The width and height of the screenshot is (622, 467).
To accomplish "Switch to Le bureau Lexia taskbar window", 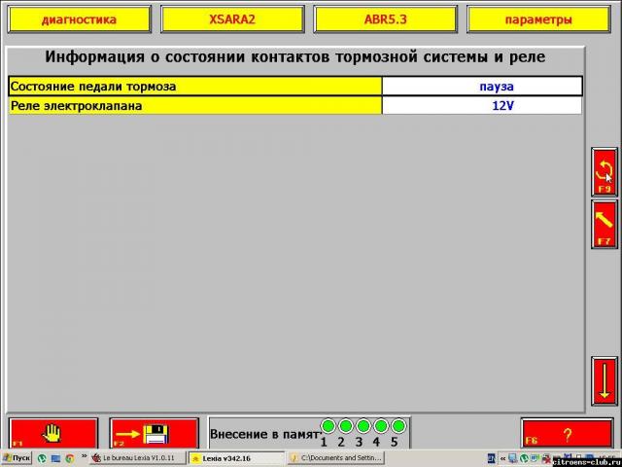I will [x=137, y=457].
